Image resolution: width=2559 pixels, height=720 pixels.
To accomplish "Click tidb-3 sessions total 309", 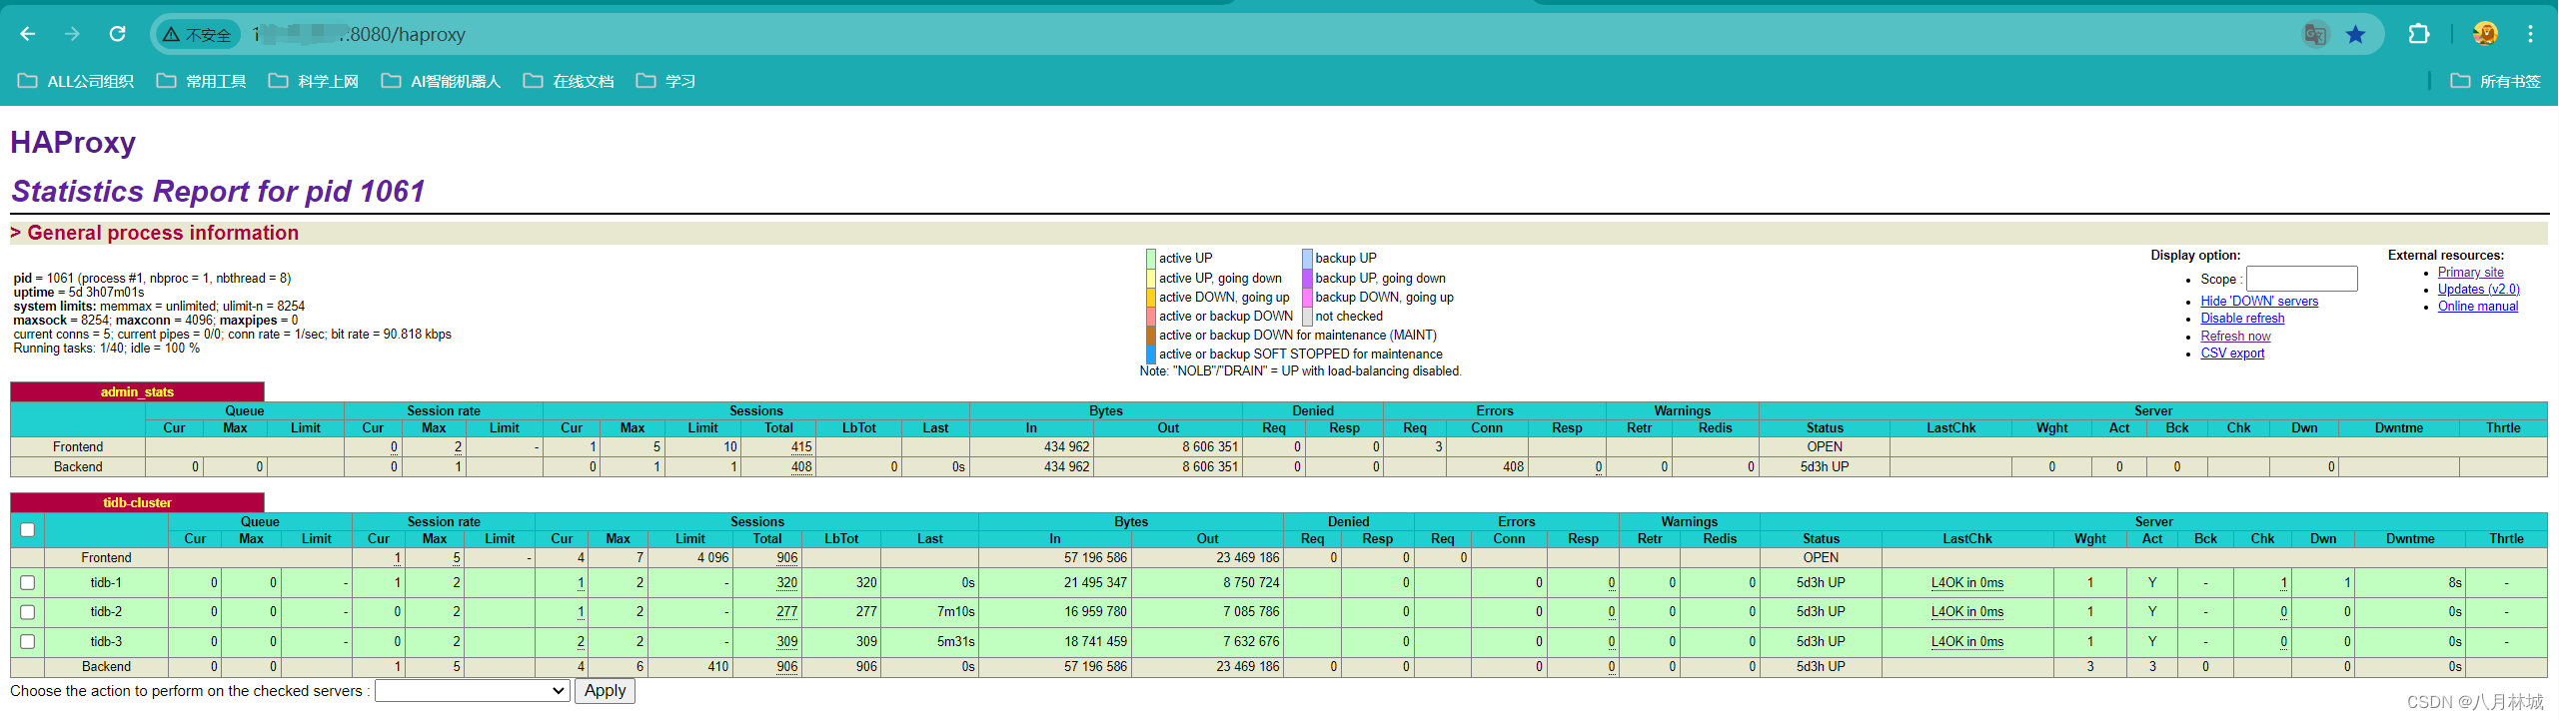I will coord(787,641).
